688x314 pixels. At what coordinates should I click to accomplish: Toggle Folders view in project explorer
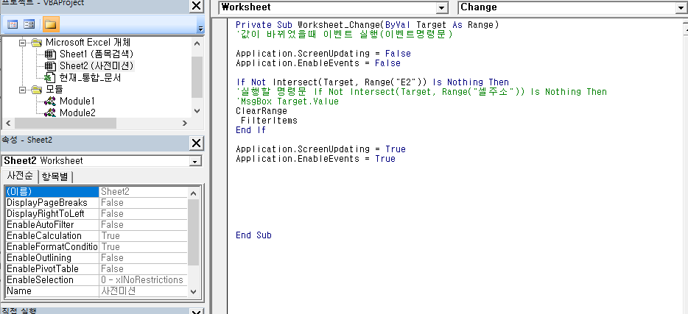point(50,24)
